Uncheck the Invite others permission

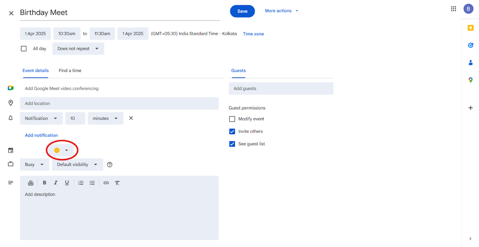coord(232,131)
